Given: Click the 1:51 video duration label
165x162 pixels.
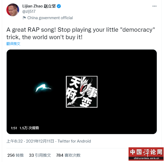Looking at the screenshot, I should click(14, 128).
